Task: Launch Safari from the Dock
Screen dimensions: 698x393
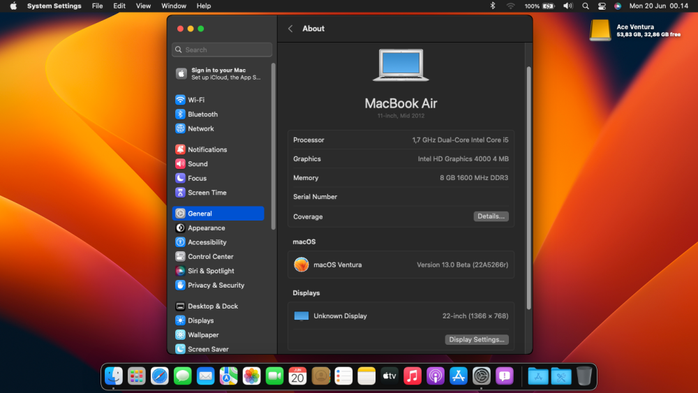Action: pos(159,376)
